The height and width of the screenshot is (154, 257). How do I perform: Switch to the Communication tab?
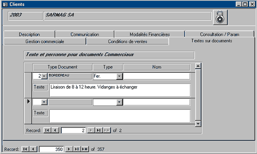(x=85, y=34)
